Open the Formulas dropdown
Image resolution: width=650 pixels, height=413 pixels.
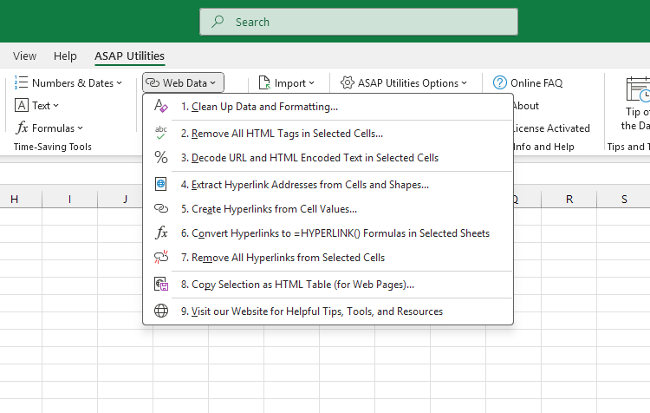pos(49,128)
